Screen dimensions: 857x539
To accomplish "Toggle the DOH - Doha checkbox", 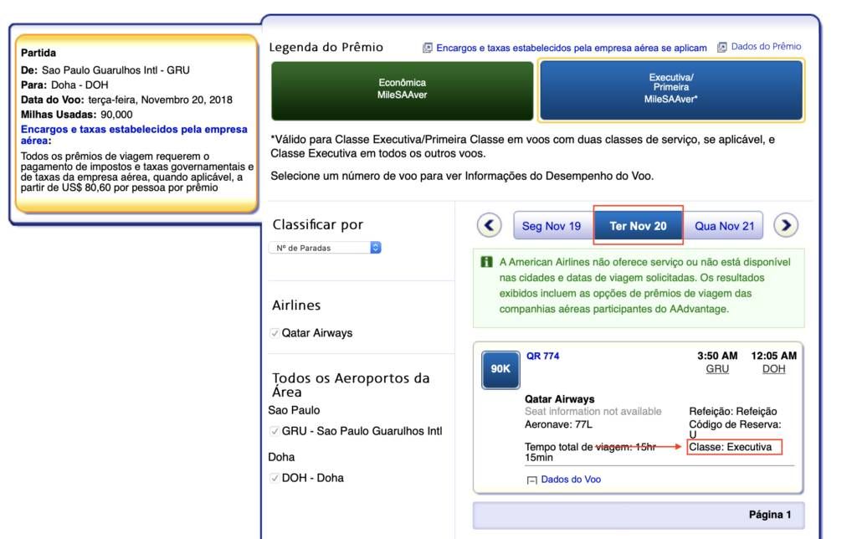I will point(275,478).
